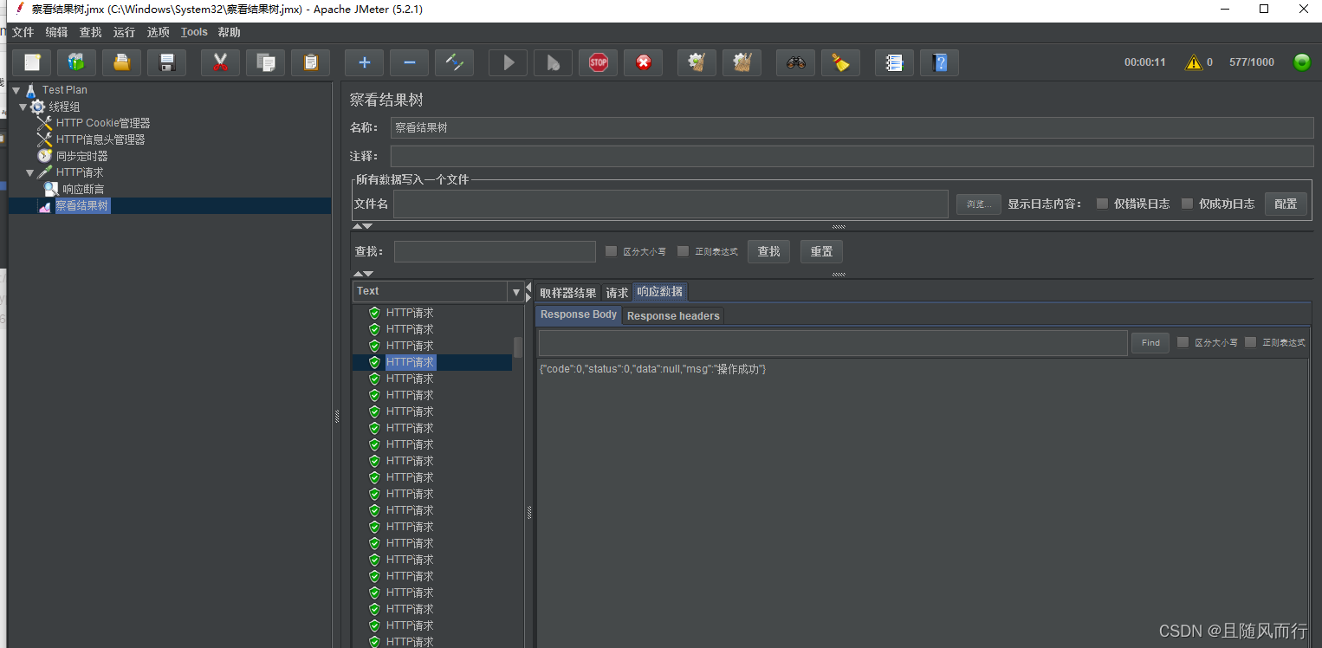
Task: Select the Response Body tab
Action: pos(579,314)
